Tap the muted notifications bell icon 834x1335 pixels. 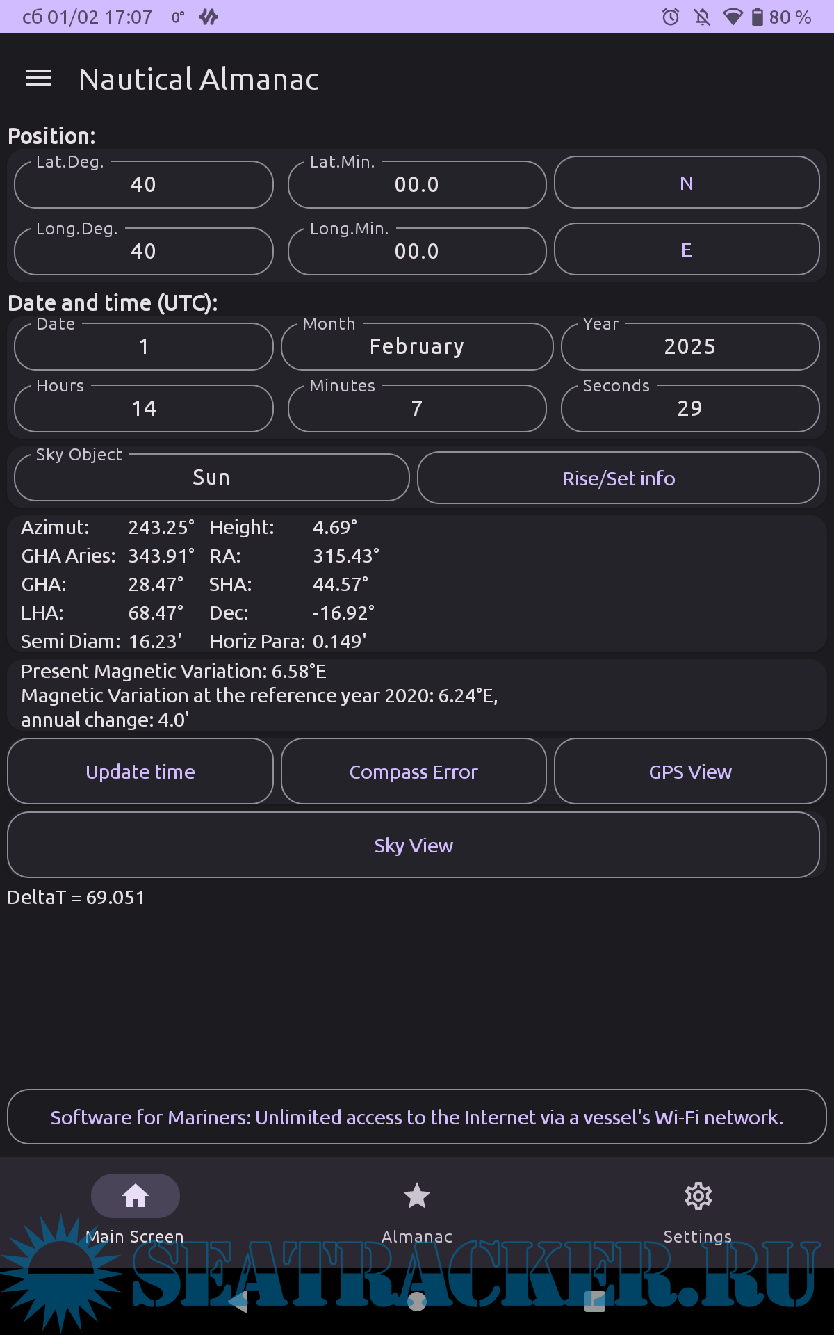703,17
